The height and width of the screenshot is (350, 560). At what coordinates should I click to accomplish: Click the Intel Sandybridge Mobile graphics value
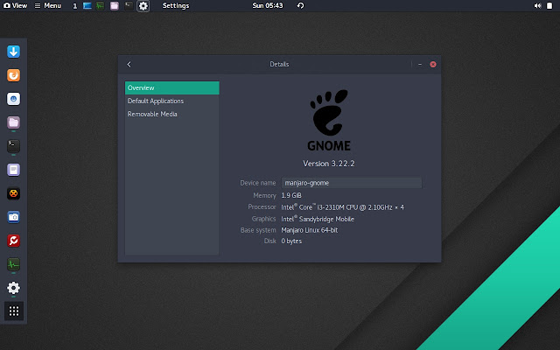[318, 219]
